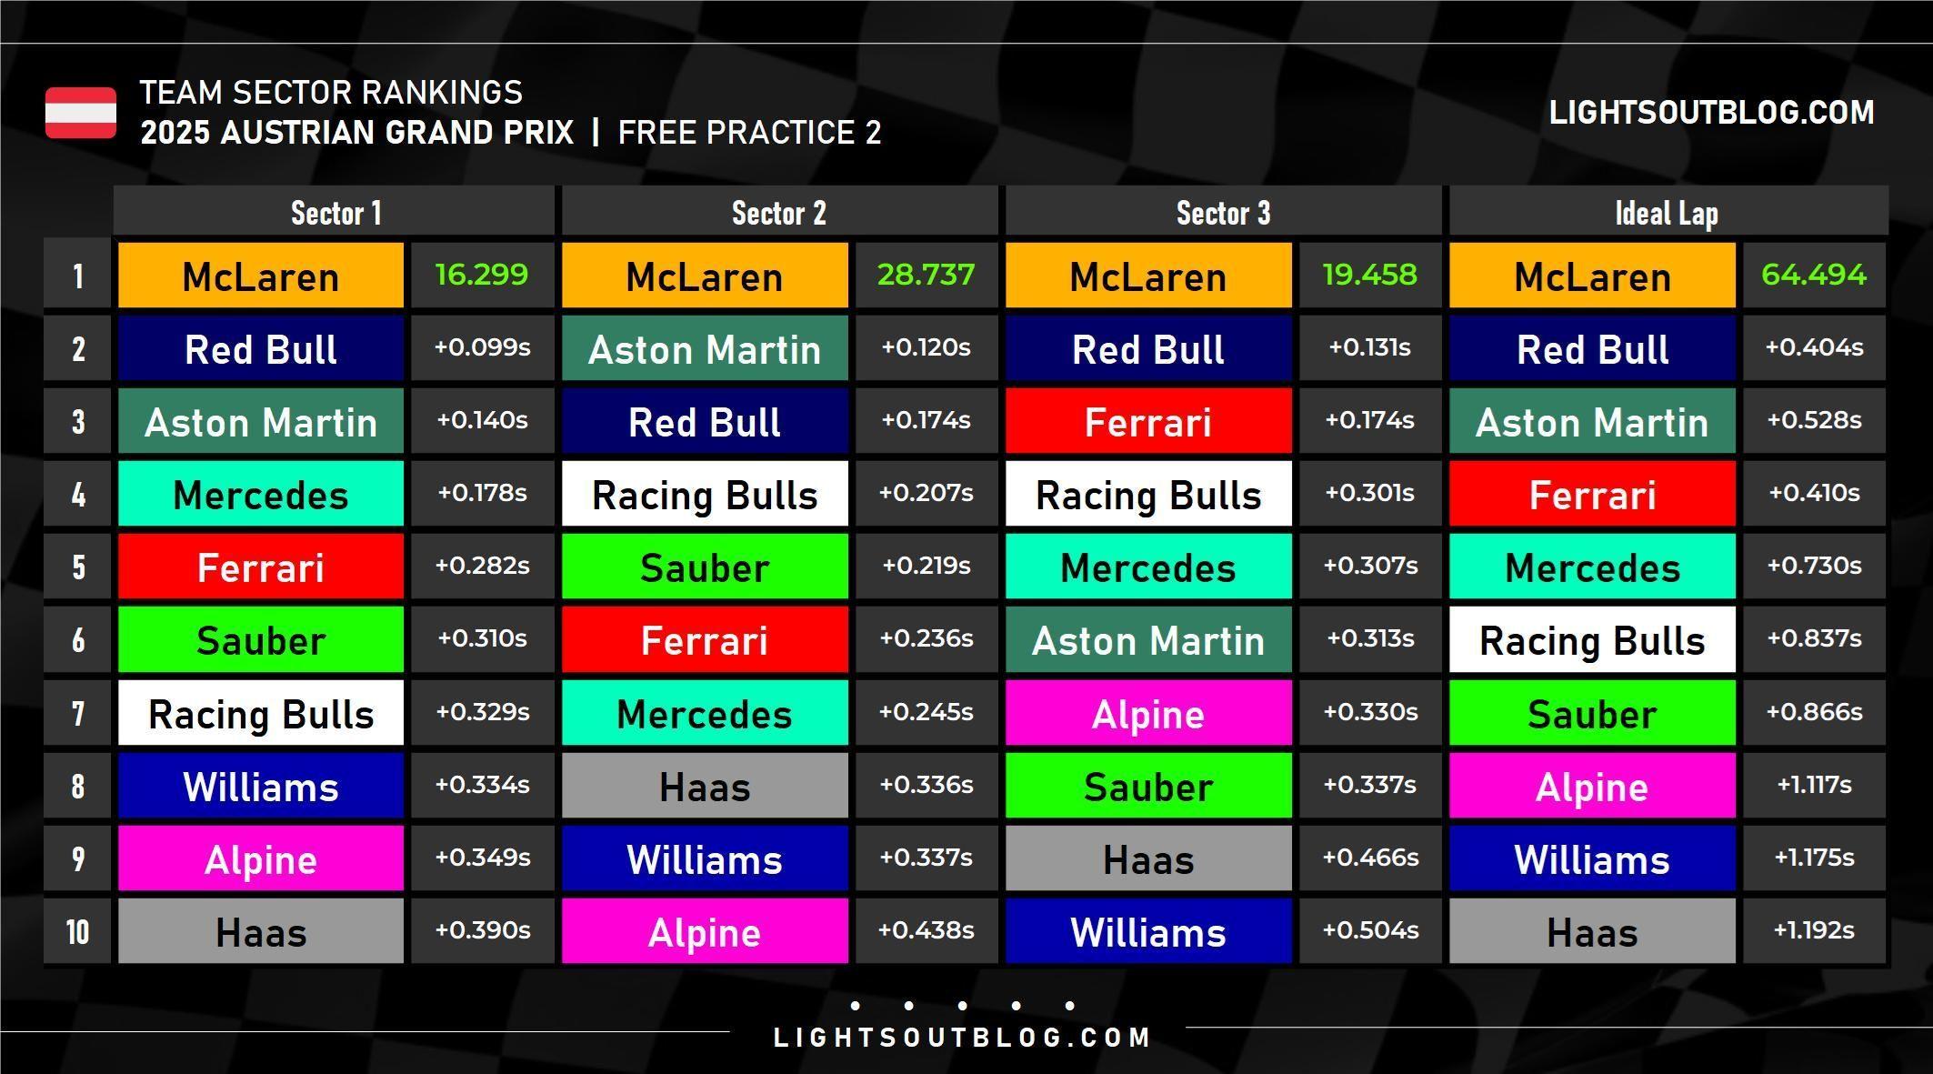Click the Haas cell in Sector 2
Image resolution: width=1933 pixels, height=1074 pixels.
(705, 786)
